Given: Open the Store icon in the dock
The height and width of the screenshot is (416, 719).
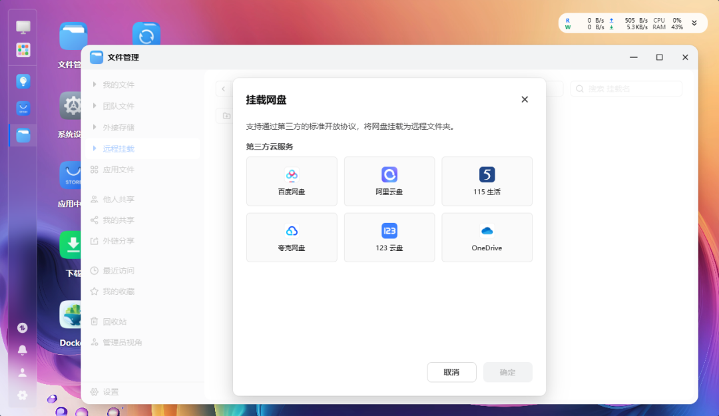Looking at the screenshot, I should tap(23, 108).
